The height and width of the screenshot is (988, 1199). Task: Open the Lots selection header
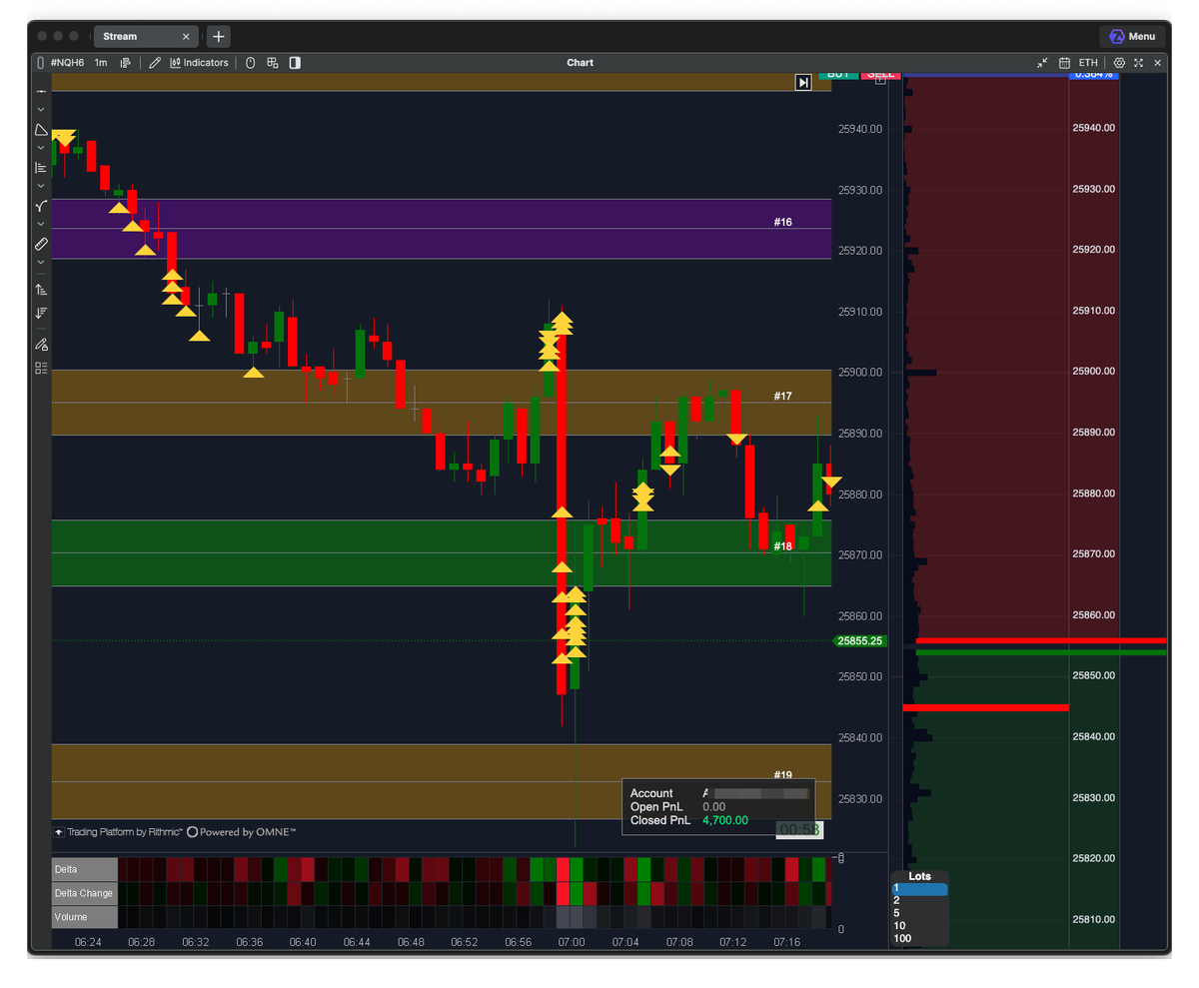[919, 876]
